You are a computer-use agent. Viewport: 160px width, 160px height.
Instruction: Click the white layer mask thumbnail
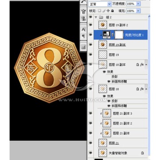coord(119,35)
